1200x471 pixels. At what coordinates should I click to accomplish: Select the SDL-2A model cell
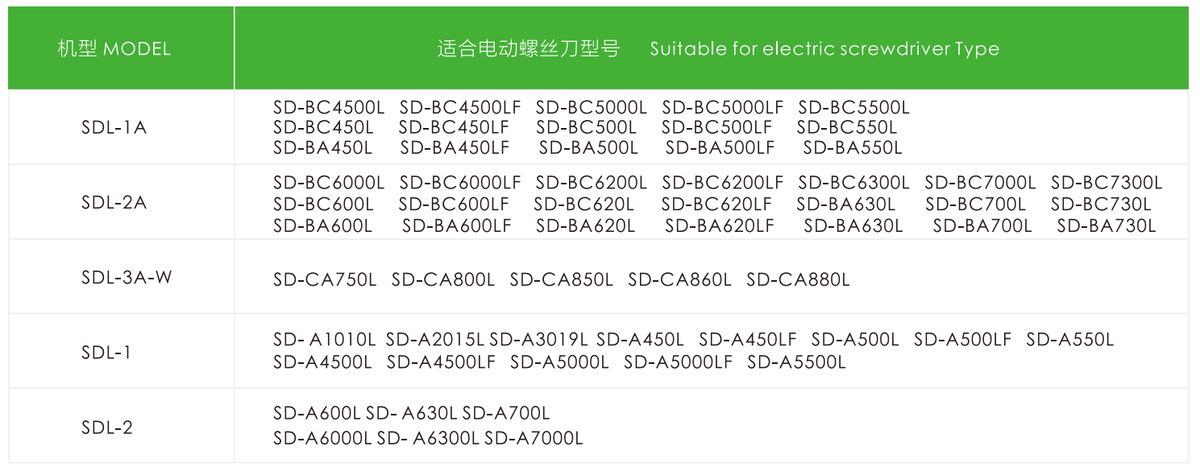point(114,202)
